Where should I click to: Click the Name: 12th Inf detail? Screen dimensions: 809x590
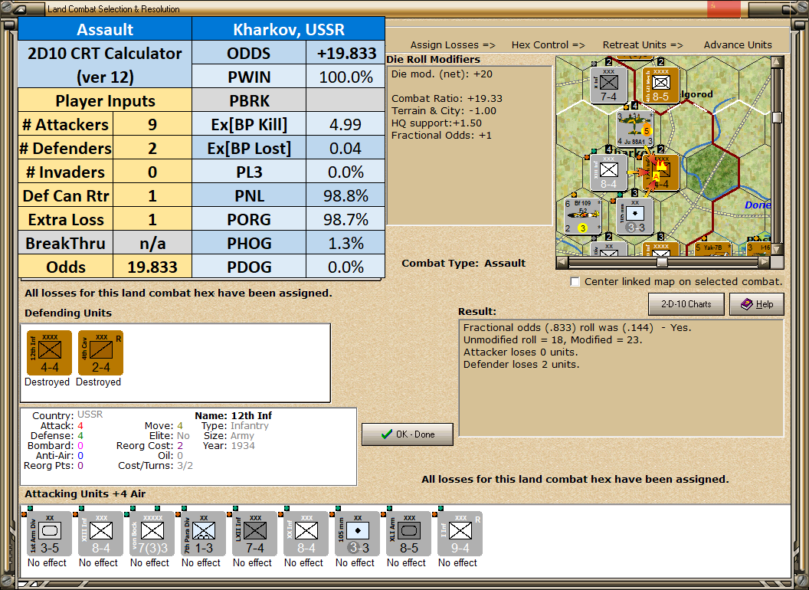(x=233, y=415)
